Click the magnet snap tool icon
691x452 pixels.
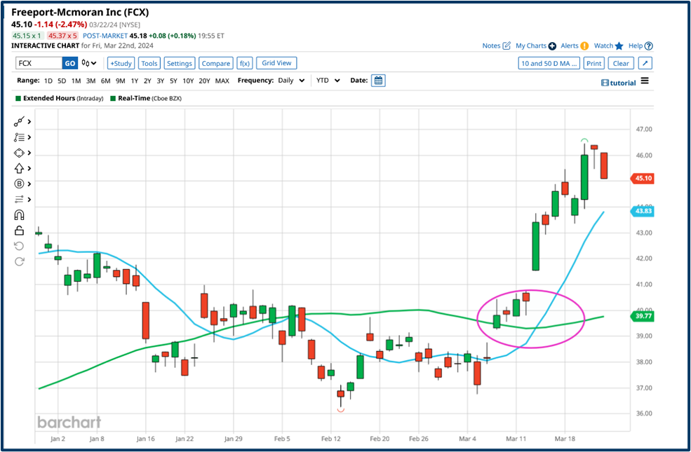[x=20, y=215]
